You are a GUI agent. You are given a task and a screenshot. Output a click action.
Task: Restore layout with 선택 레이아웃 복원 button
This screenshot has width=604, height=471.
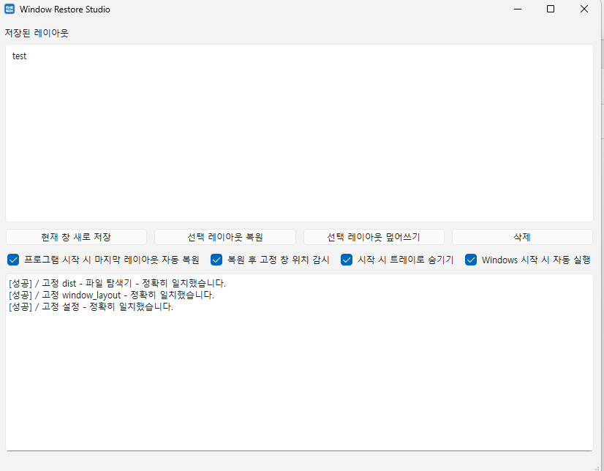pos(225,237)
